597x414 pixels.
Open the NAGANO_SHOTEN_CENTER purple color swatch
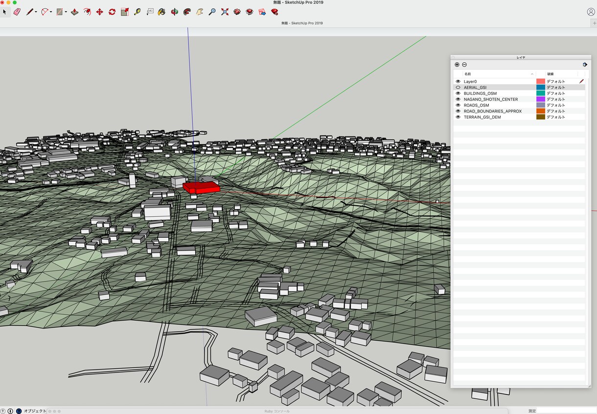point(541,99)
